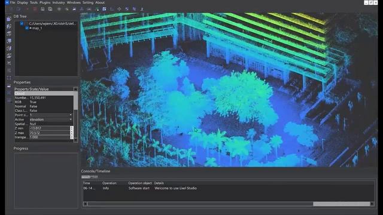Image resolution: width=383 pixels, height=215 pixels.
Task: Click the console horizontal scrollbar thumb
Action: point(342,204)
